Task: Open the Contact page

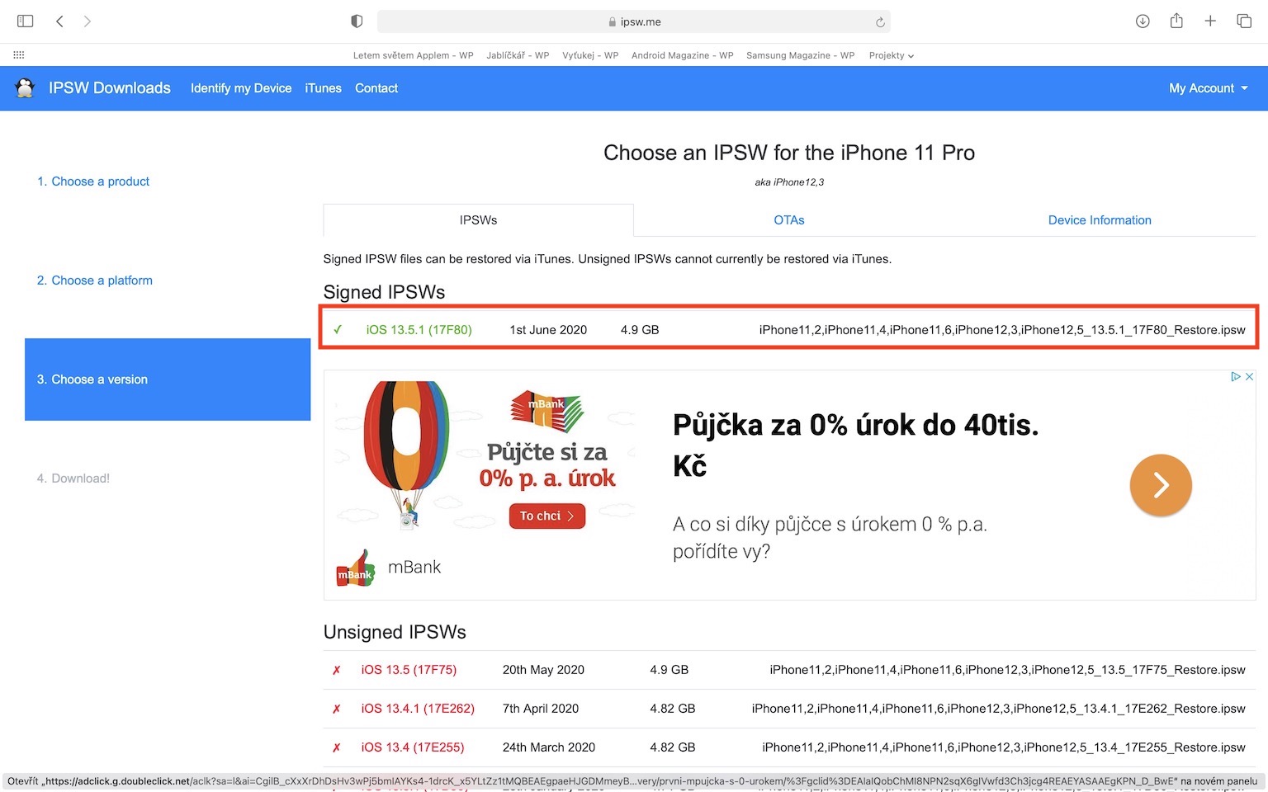Action: [376, 88]
